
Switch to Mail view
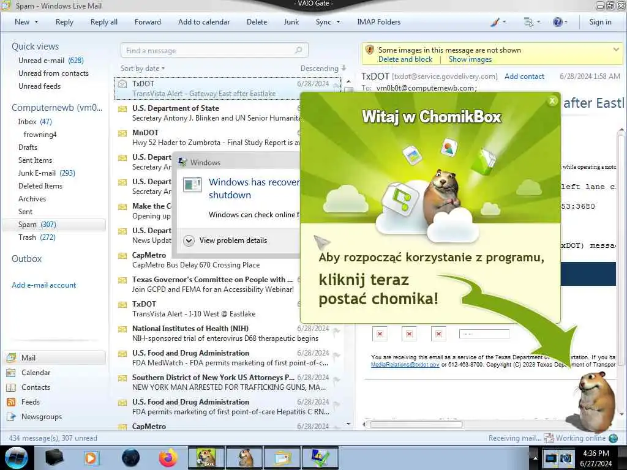coord(55,357)
